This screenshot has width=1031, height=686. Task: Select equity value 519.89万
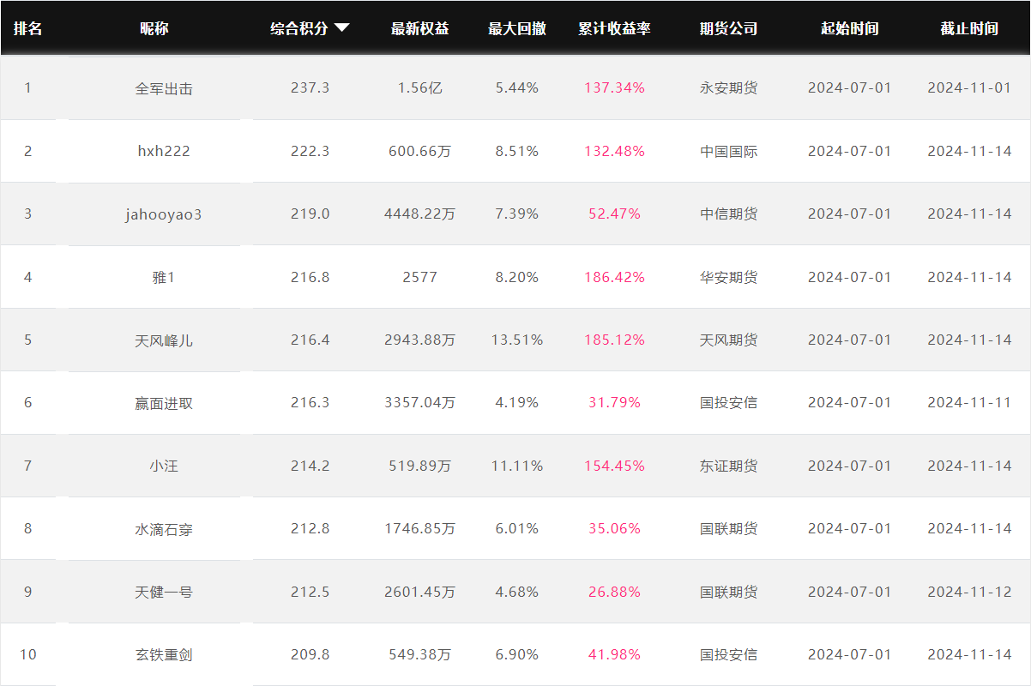point(420,466)
